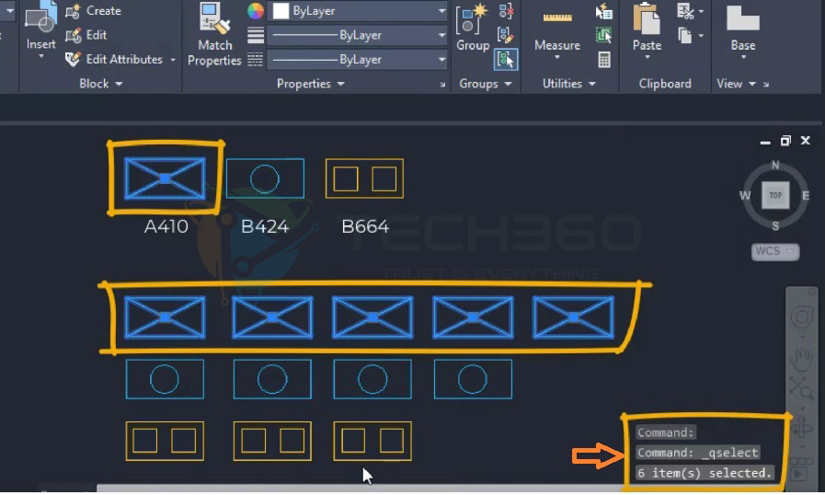Click the Create block icon
The image size is (825, 495).
pos(74,10)
